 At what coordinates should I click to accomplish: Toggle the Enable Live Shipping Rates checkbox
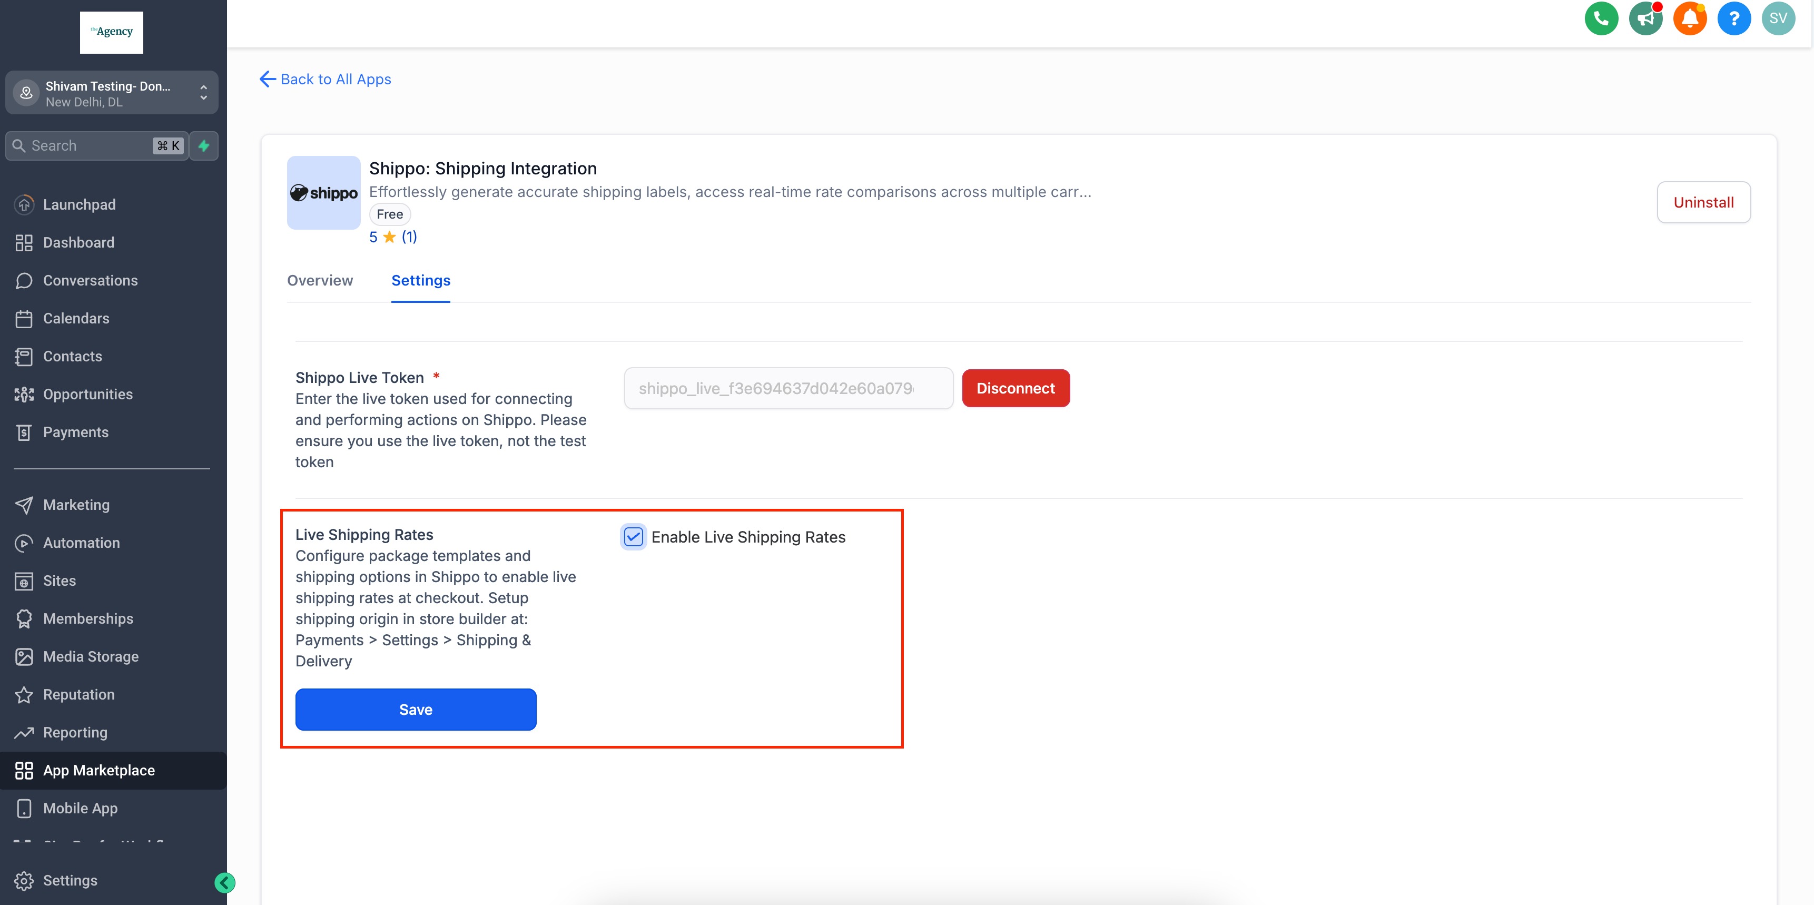[633, 537]
